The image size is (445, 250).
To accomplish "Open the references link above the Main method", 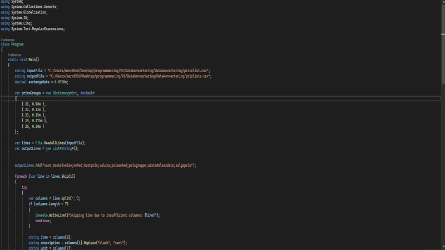I will [x=14, y=55].
